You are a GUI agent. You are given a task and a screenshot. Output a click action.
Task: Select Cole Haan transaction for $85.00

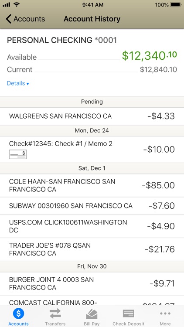92,185
